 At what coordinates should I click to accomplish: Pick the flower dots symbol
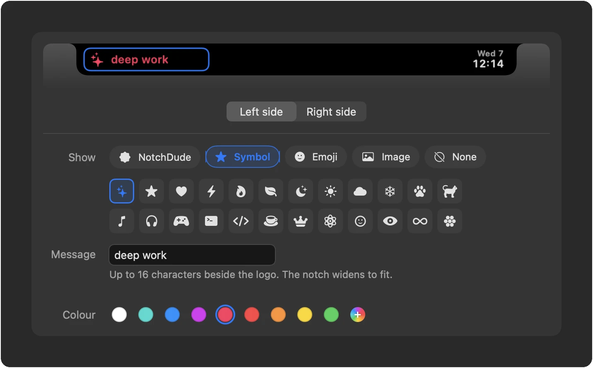pyautogui.click(x=450, y=221)
